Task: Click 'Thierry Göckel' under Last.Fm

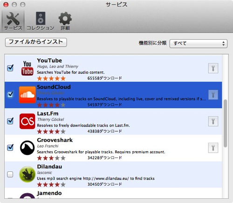Action: (50, 119)
